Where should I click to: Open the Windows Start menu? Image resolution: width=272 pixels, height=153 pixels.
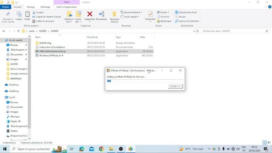5,149
